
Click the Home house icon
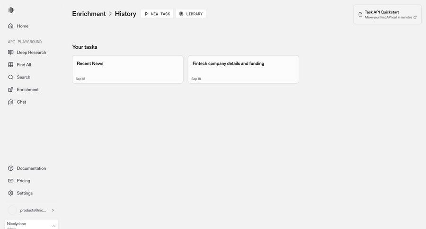[11, 26]
